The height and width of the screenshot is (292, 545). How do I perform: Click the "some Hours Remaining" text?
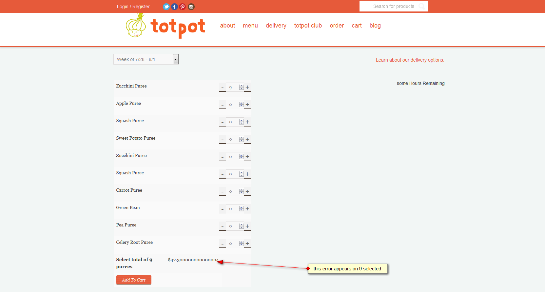421,83
